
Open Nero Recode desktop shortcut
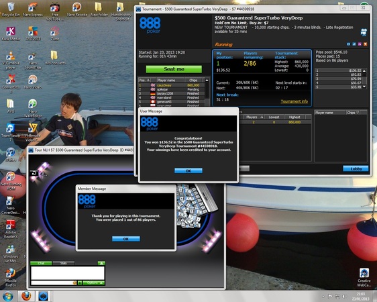tap(77, 9)
